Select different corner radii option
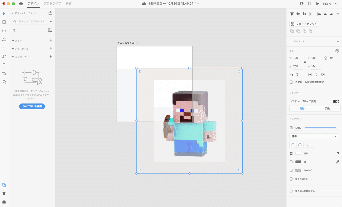 pyautogui.click(x=300, y=145)
